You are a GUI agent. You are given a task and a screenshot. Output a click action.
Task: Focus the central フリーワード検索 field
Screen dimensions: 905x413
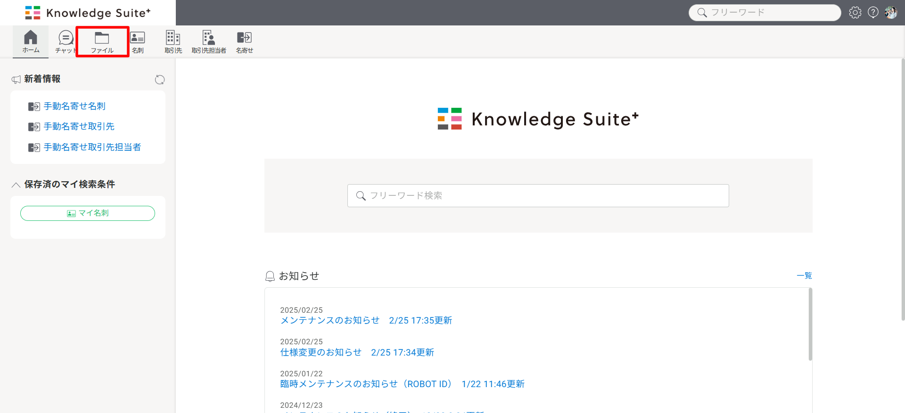[538, 195]
